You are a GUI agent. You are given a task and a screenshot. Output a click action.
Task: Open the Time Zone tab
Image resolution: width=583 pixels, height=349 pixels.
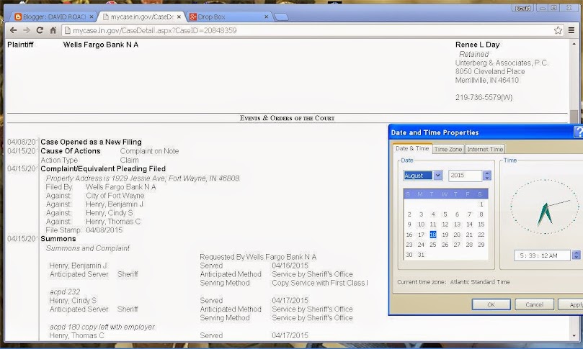(448, 149)
